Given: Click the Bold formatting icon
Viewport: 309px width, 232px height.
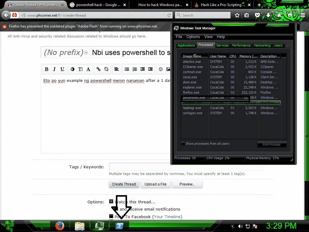Looking at the screenshot, I should tap(46, 69).
